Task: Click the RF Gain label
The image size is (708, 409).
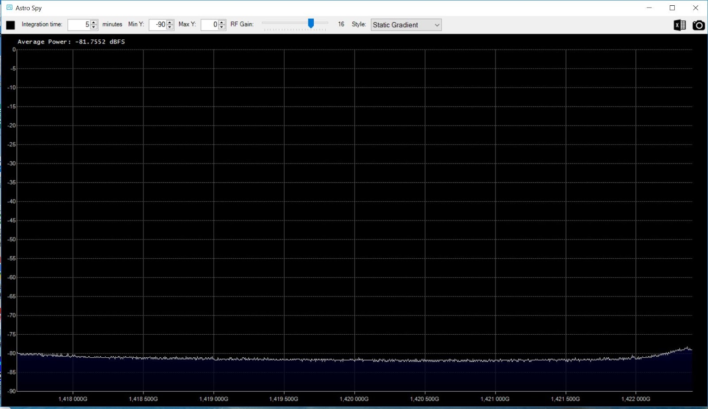Action: [242, 24]
